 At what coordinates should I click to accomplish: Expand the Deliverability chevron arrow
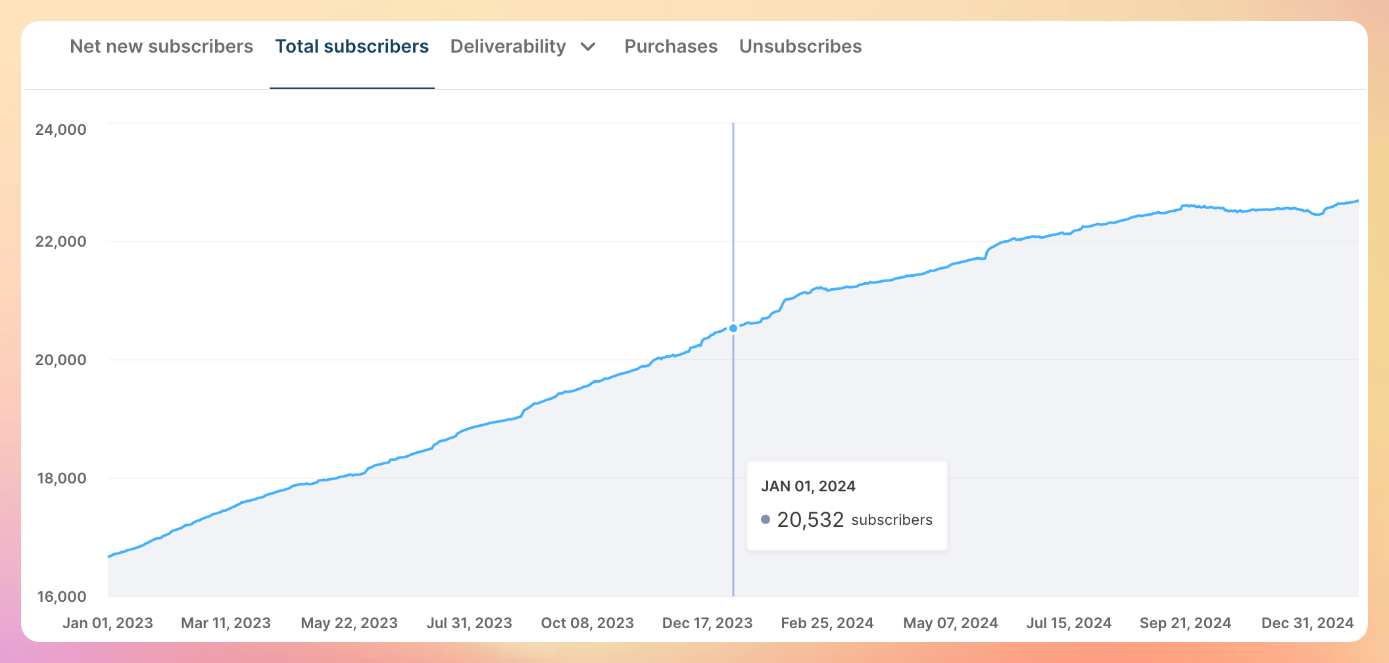point(589,47)
